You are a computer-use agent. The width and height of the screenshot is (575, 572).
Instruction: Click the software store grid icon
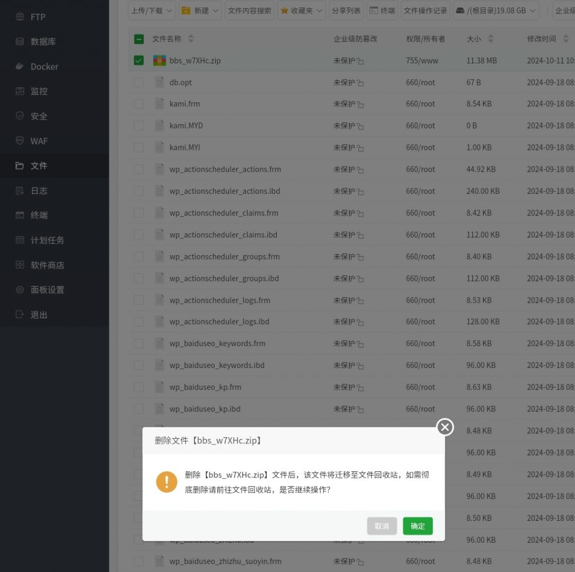[x=20, y=265]
